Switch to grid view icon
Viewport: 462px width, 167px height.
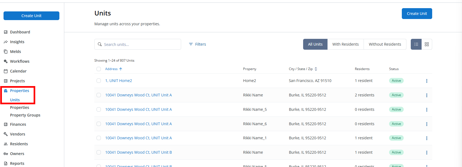click(x=427, y=44)
